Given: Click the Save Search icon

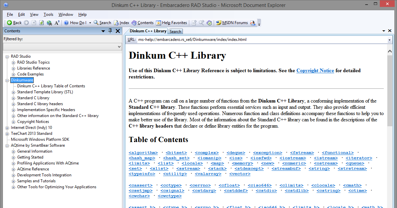Looking at the screenshot, I should pos(201,23).
